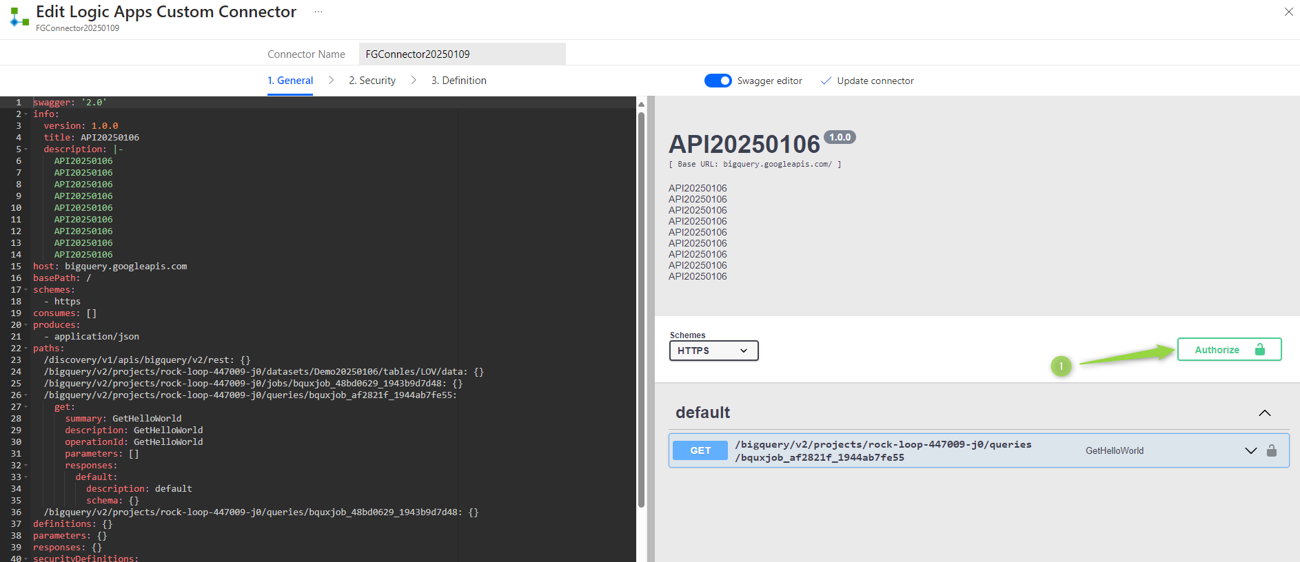
Task: Fold securityDefinitions block at line 40
Action: coord(26,558)
